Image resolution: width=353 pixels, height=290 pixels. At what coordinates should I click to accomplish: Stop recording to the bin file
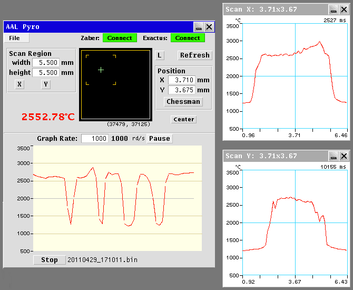[50, 260]
